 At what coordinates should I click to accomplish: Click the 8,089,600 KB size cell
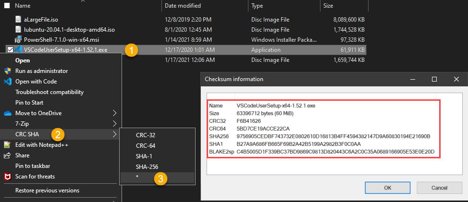click(348, 20)
